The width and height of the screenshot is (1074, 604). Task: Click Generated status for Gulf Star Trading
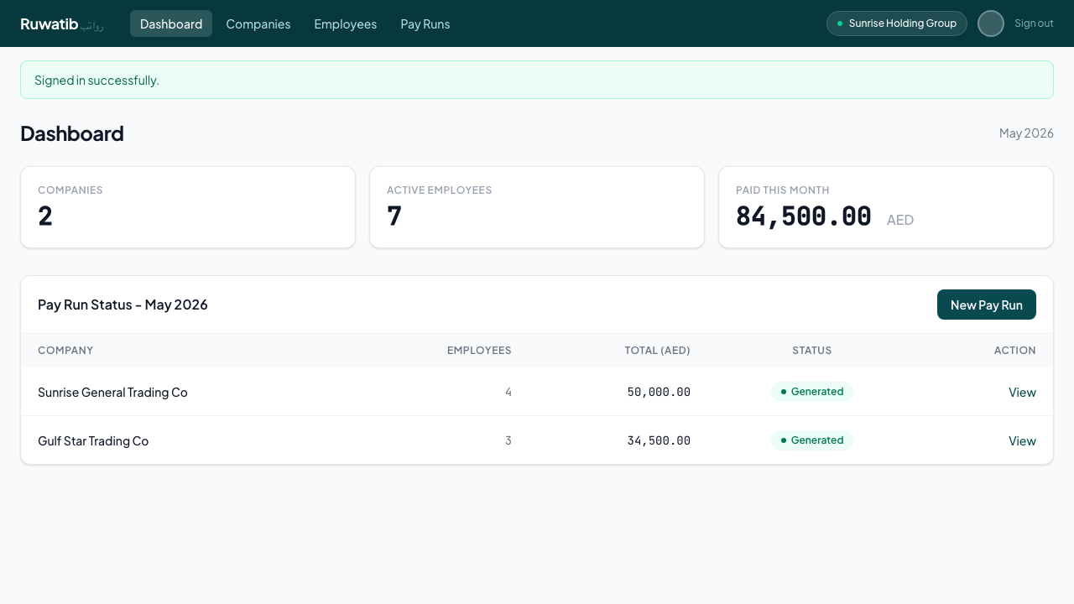812,440
